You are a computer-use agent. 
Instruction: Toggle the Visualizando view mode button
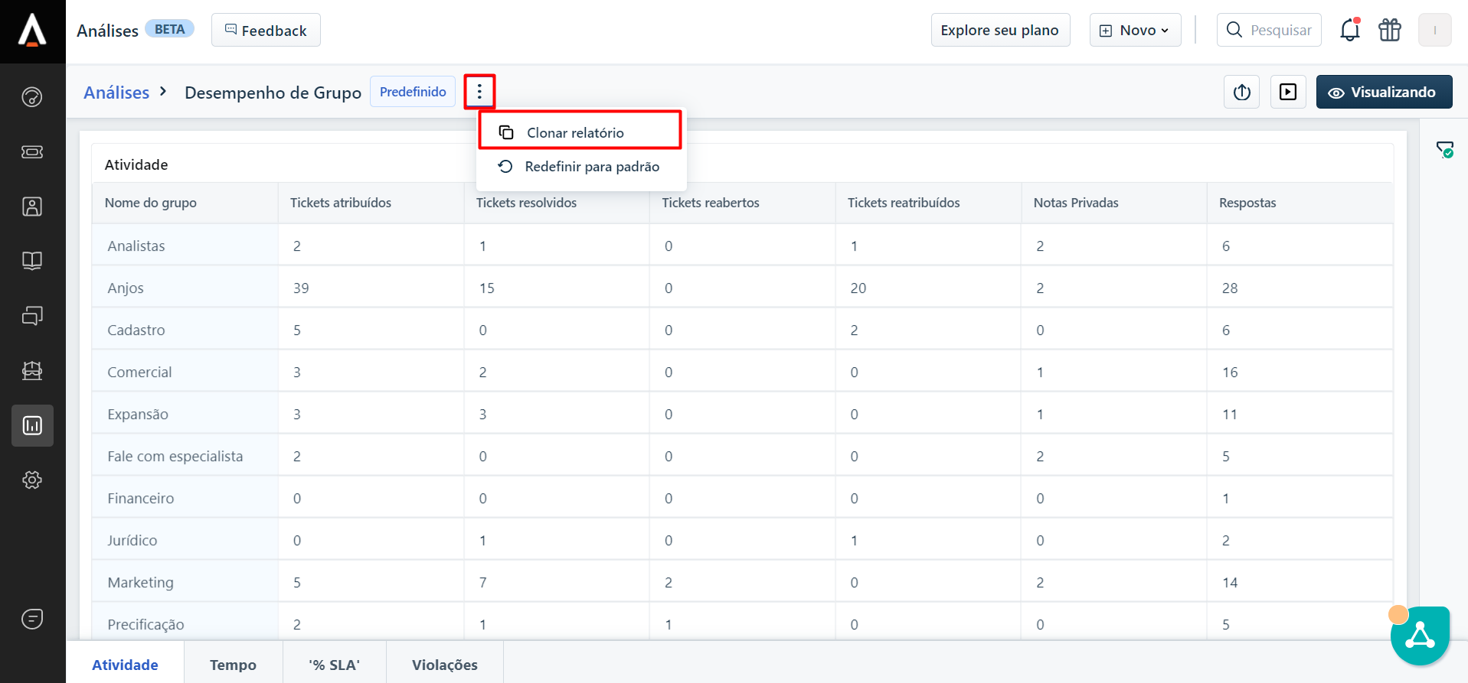pos(1384,93)
